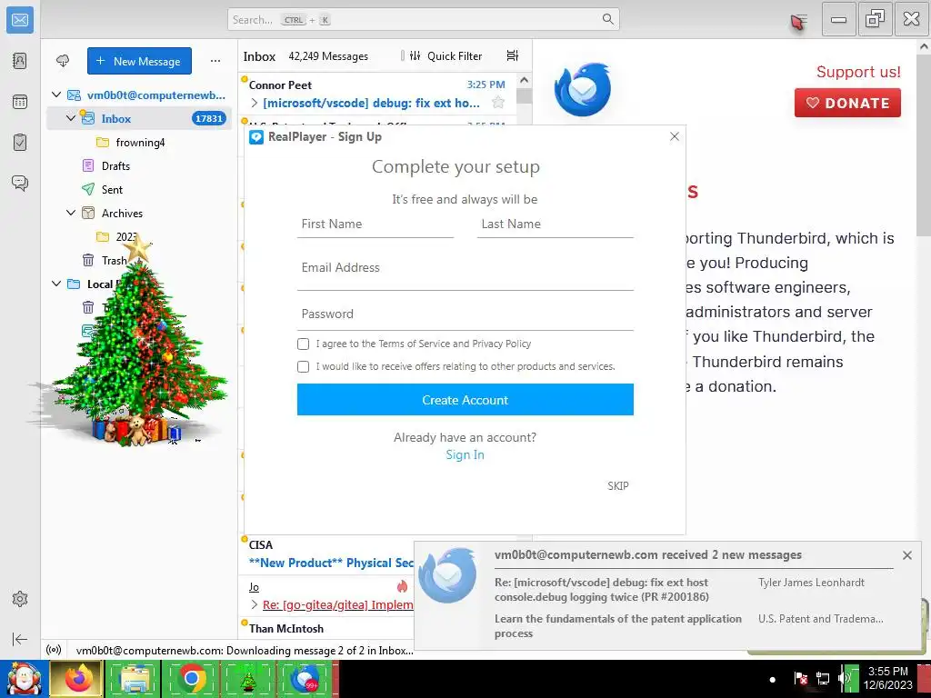Open folder pane options ellipsis menu
The image size is (931, 698).
[x=215, y=61]
